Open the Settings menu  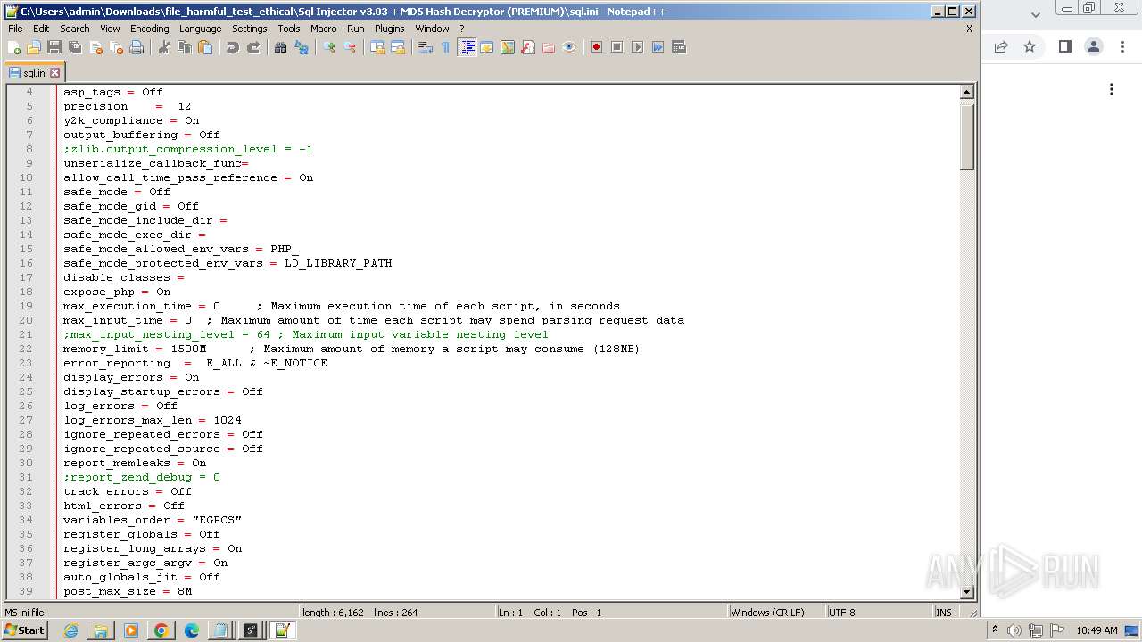click(250, 29)
